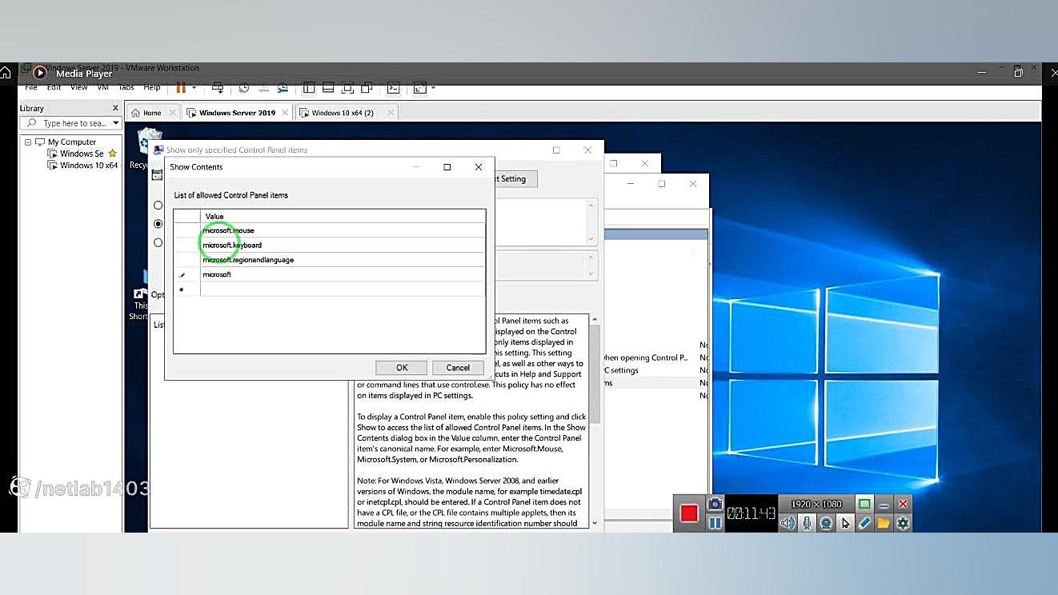Take a screenshot with recorder camera icon
The image size is (1058, 595).
pyautogui.click(x=715, y=504)
